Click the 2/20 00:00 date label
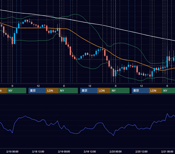Screen dimensions: 175x154 (116, 151)
